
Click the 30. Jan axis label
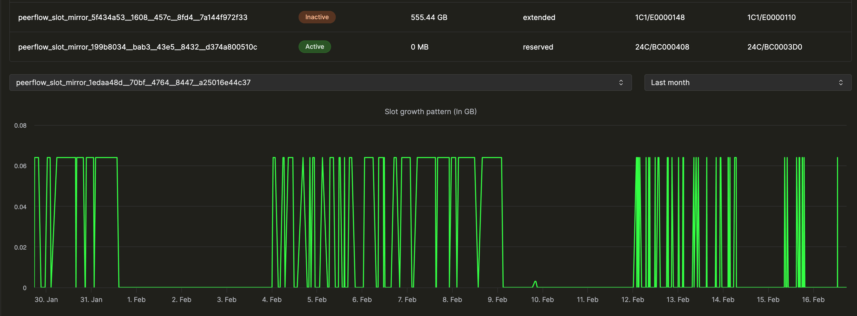46,299
